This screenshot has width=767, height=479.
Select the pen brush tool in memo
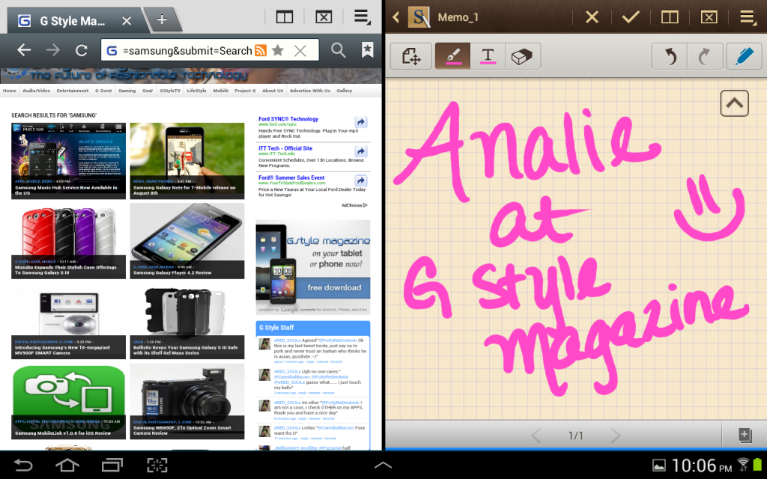pyautogui.click(x=452, y=56)
